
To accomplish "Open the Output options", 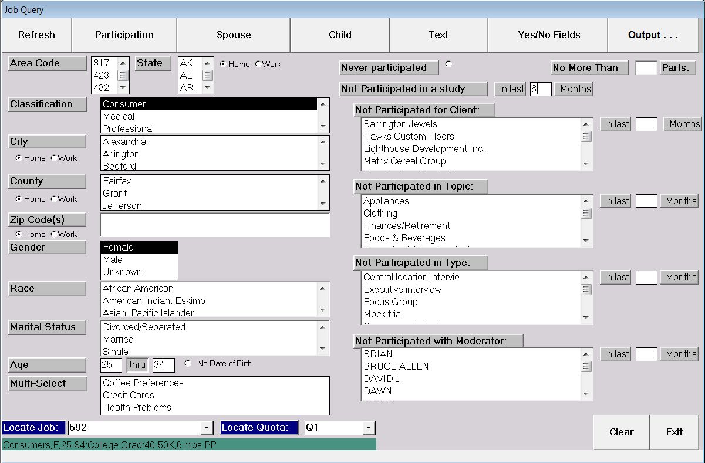I will click(x=653, y=35).
